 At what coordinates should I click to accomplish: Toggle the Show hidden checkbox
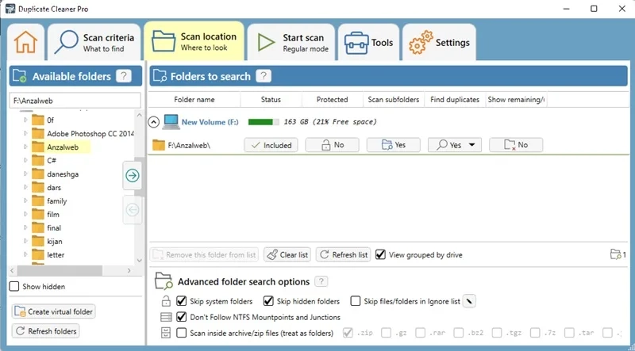(14, 286)
